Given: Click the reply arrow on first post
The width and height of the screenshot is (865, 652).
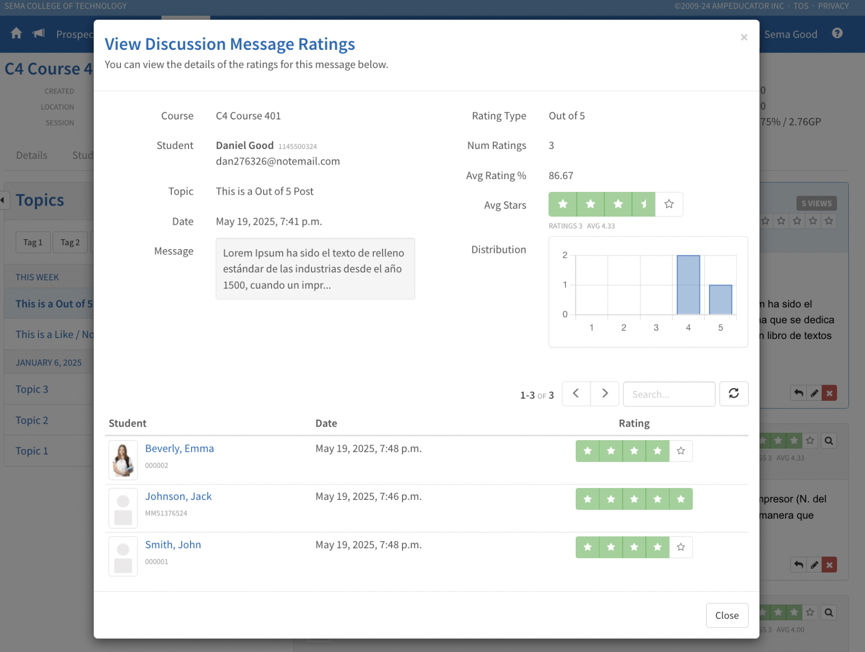Looking at the screenshot, I should pos(799,393).
